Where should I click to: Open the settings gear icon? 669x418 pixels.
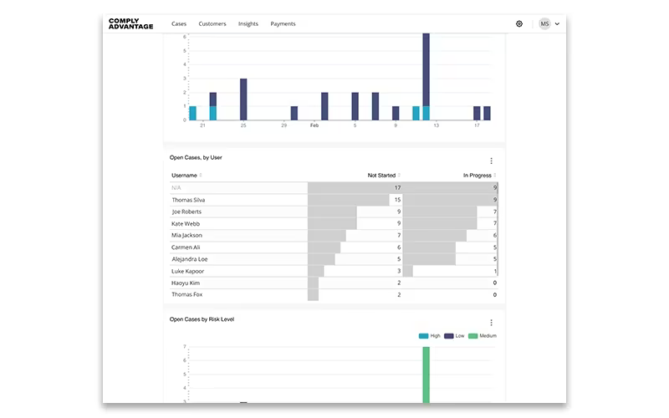coord(518,24)
